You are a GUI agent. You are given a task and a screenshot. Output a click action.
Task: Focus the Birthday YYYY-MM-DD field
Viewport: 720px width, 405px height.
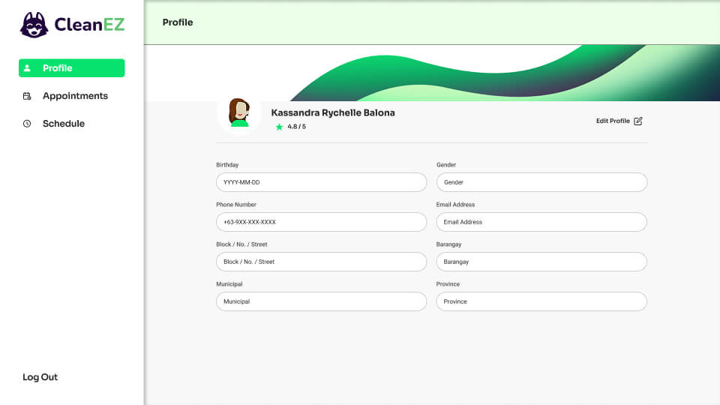tap(322, 182)
